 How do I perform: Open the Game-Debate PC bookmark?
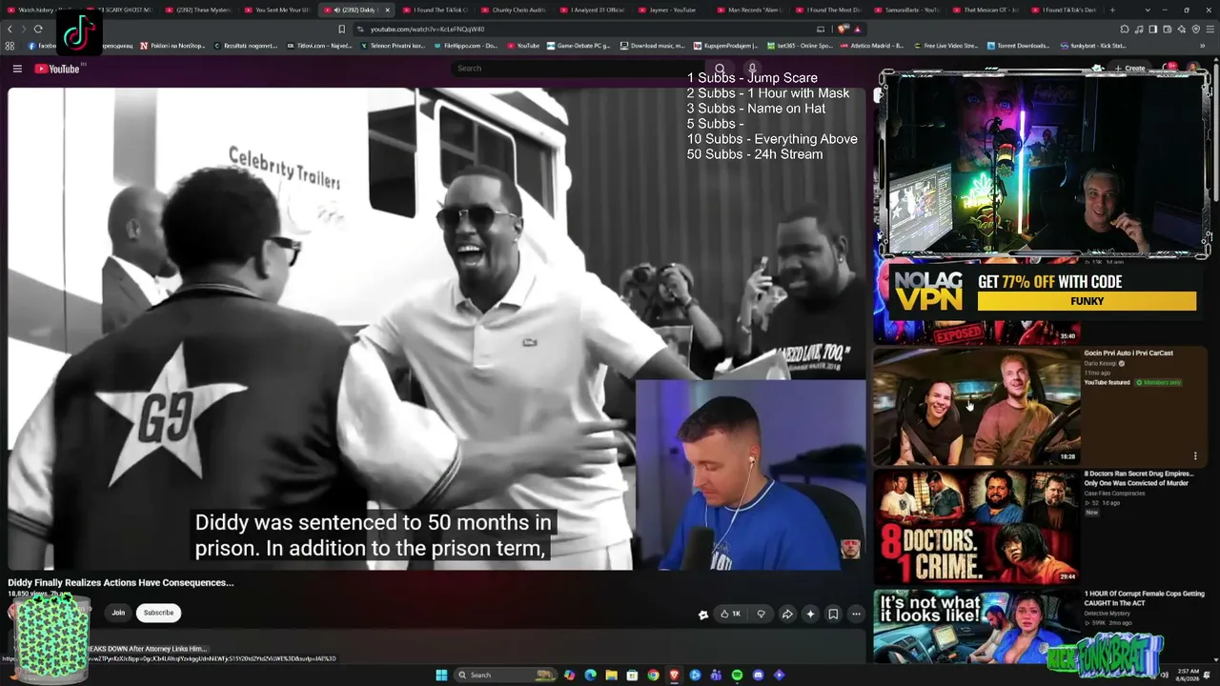tap(579, 46)
